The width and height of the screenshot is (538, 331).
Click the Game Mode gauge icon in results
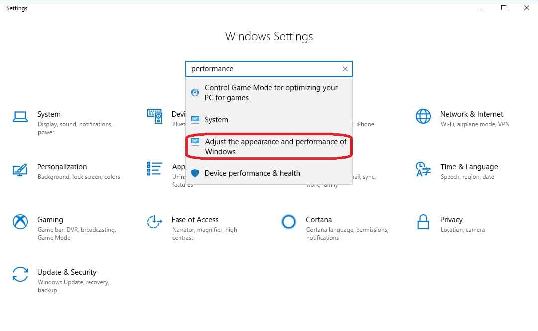pyautogui.click(x=195, y=92)
